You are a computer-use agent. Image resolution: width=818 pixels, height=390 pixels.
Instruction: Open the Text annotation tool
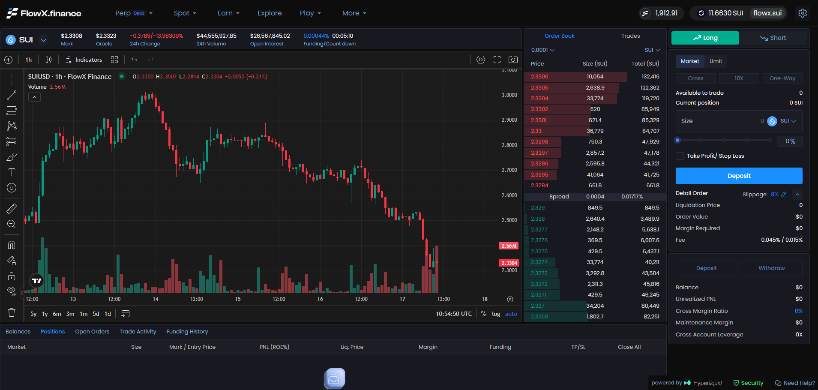(x=12, y=172)
